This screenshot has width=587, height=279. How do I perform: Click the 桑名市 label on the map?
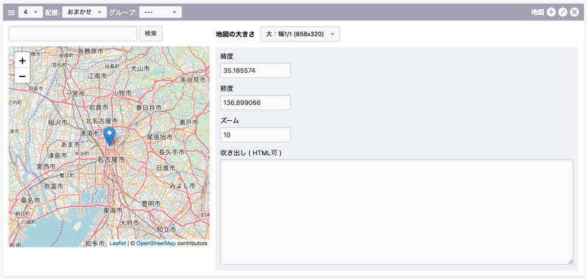30,200
